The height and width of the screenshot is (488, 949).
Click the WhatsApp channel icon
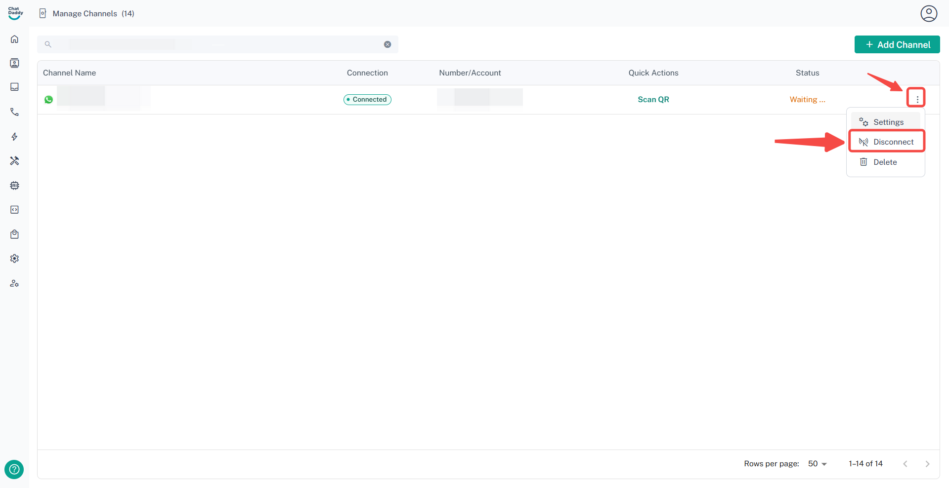(48, 100)
